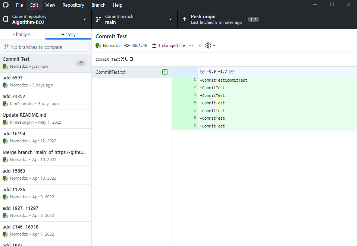Click the green added-file status icon

(165, 72)
